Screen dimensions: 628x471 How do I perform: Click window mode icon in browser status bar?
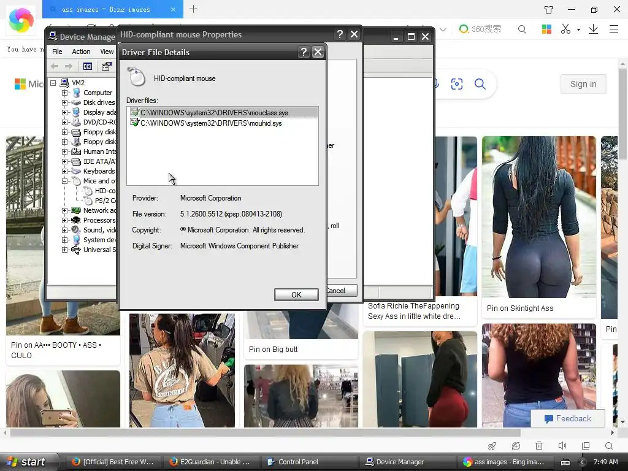click(x=586, y=446)
